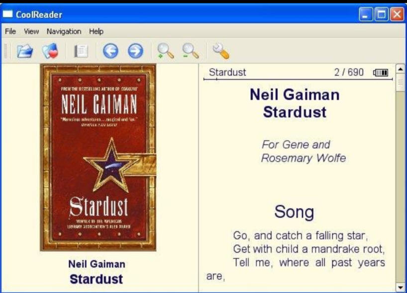Click the bold 'Neil Gaiman Stardust' title on right page
Screen dimensions: 407x293
coord(295,103)
